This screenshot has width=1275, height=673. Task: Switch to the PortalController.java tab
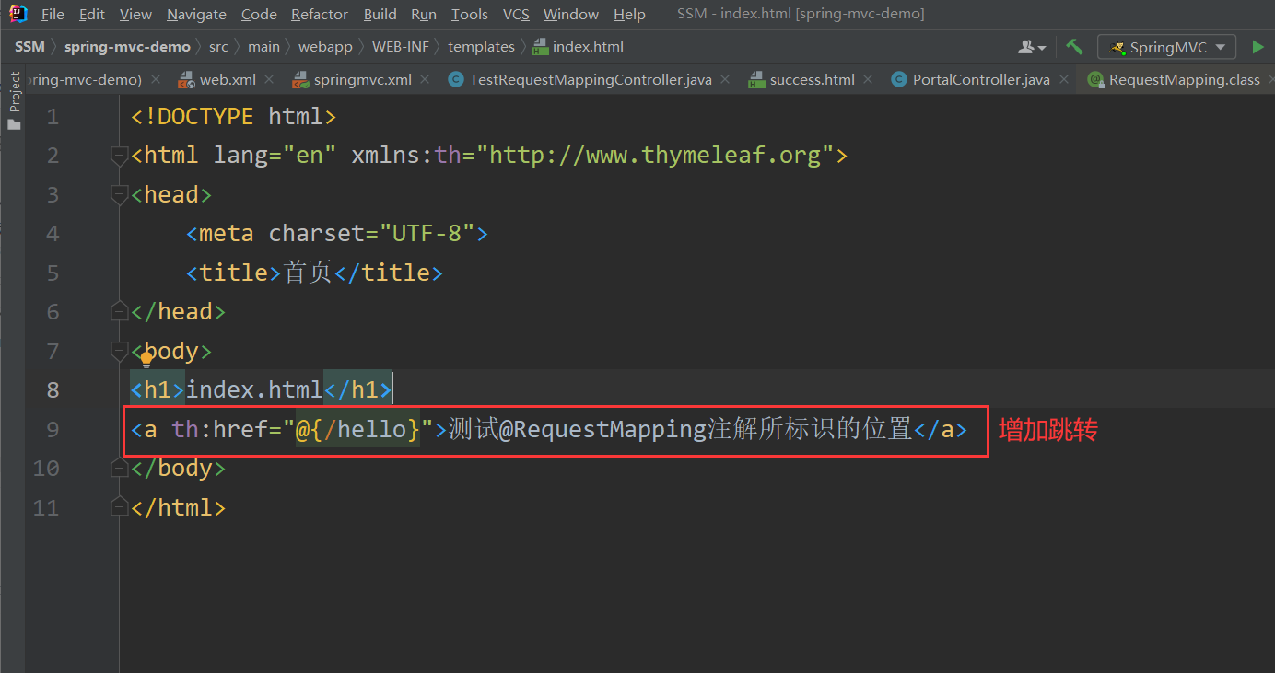coord(981,80)
